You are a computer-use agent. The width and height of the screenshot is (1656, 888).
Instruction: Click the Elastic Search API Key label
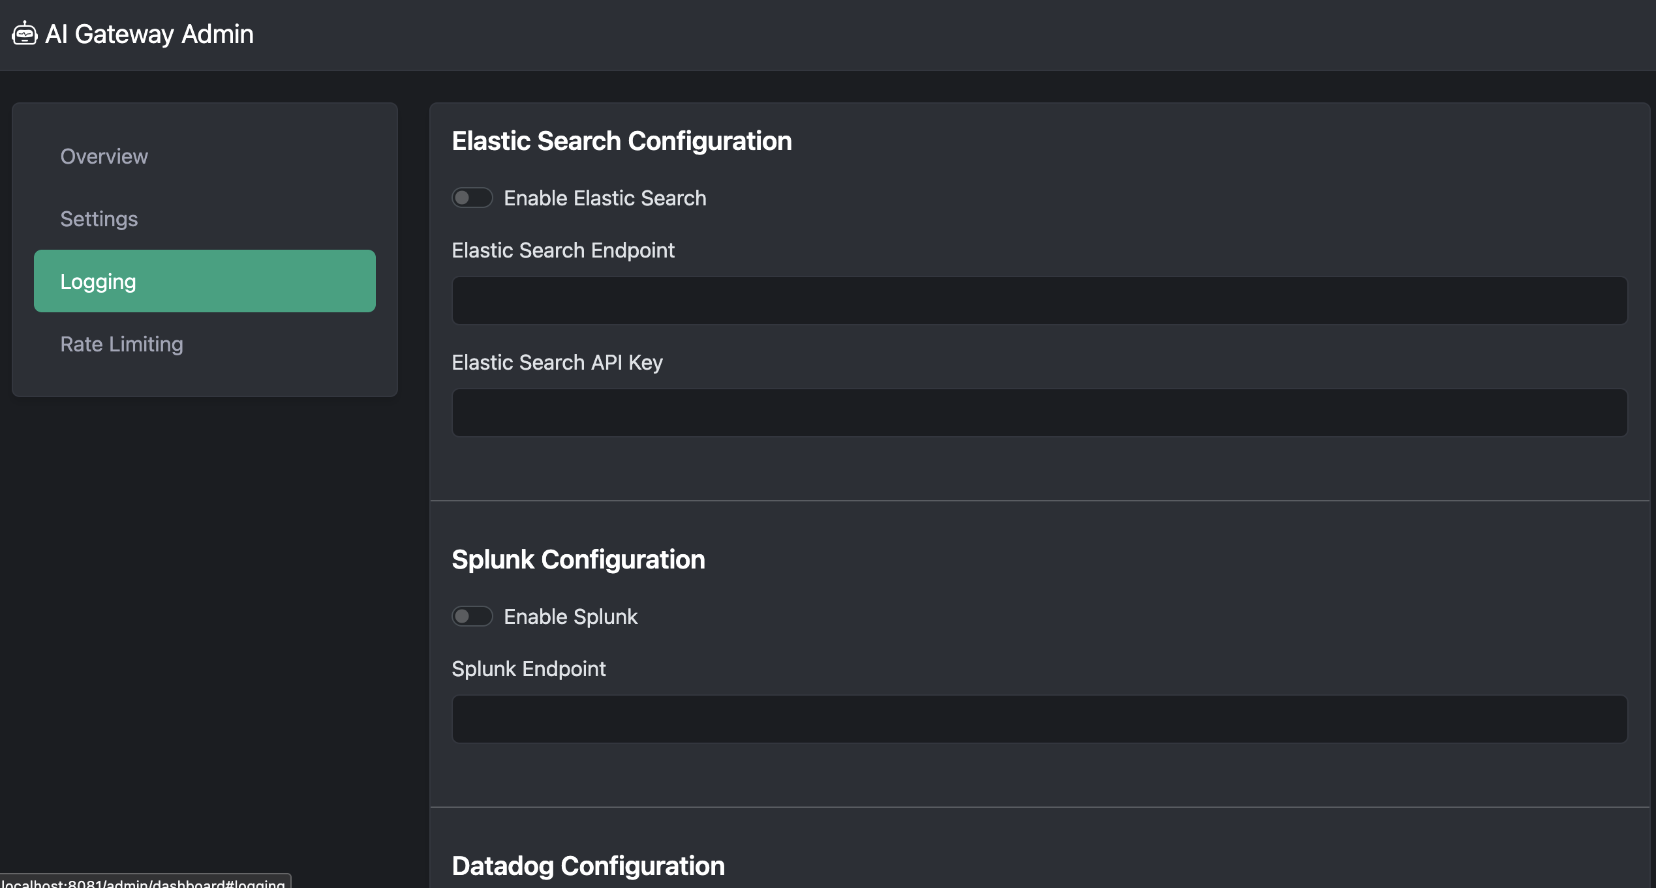557,363
